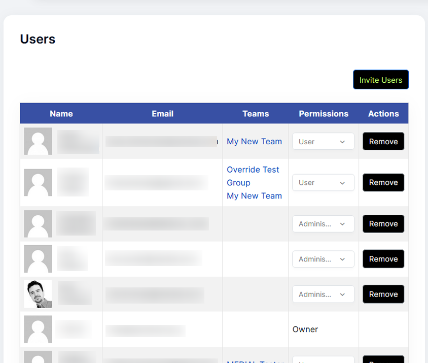The image size is (428, 363).
Task: Remove the user in the first row
Action: pos(383,142)
